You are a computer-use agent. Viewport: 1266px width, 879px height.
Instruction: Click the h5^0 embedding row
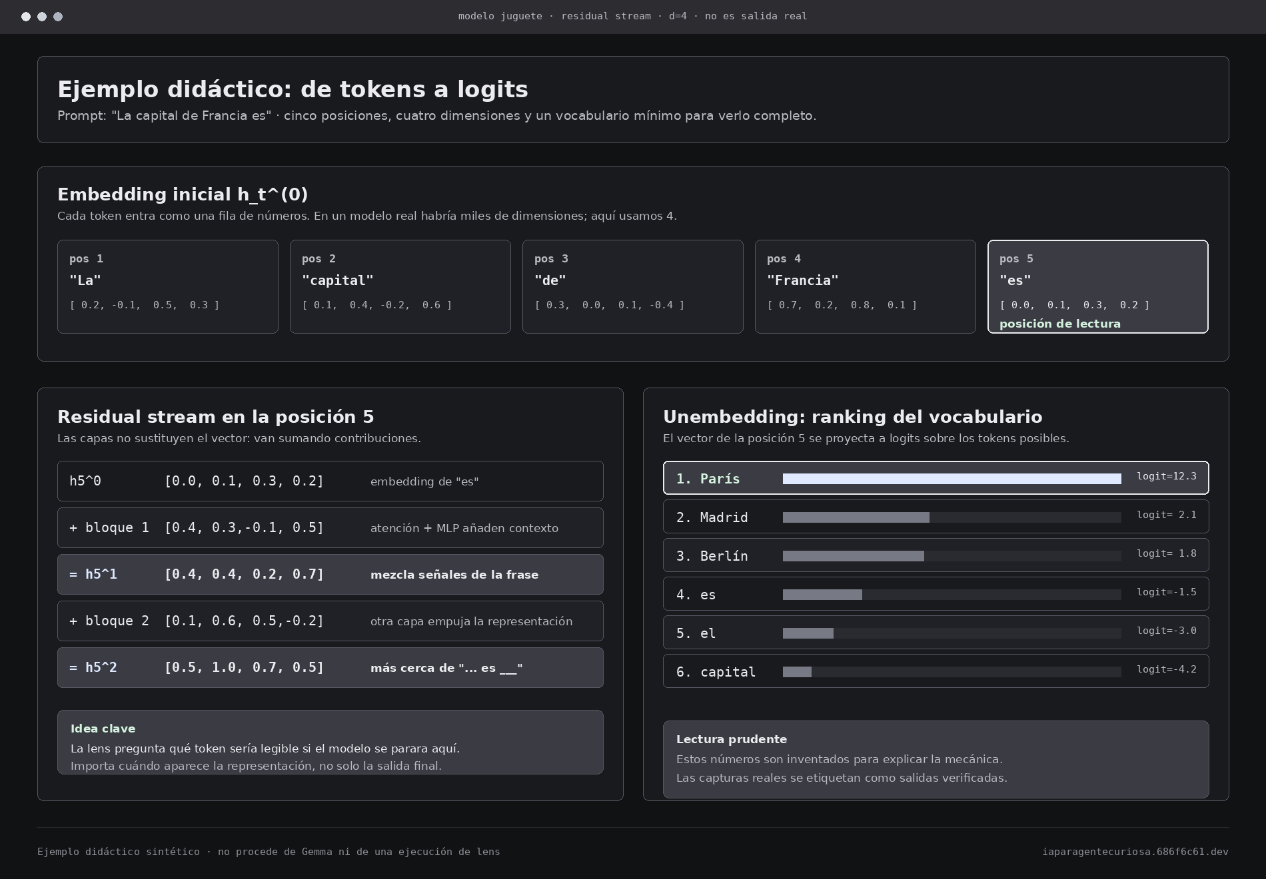click(330, 481)
